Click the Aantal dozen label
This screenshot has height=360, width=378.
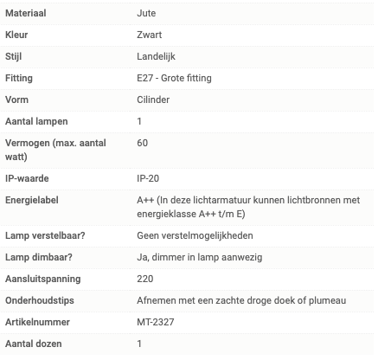click(x=34, y=344)
